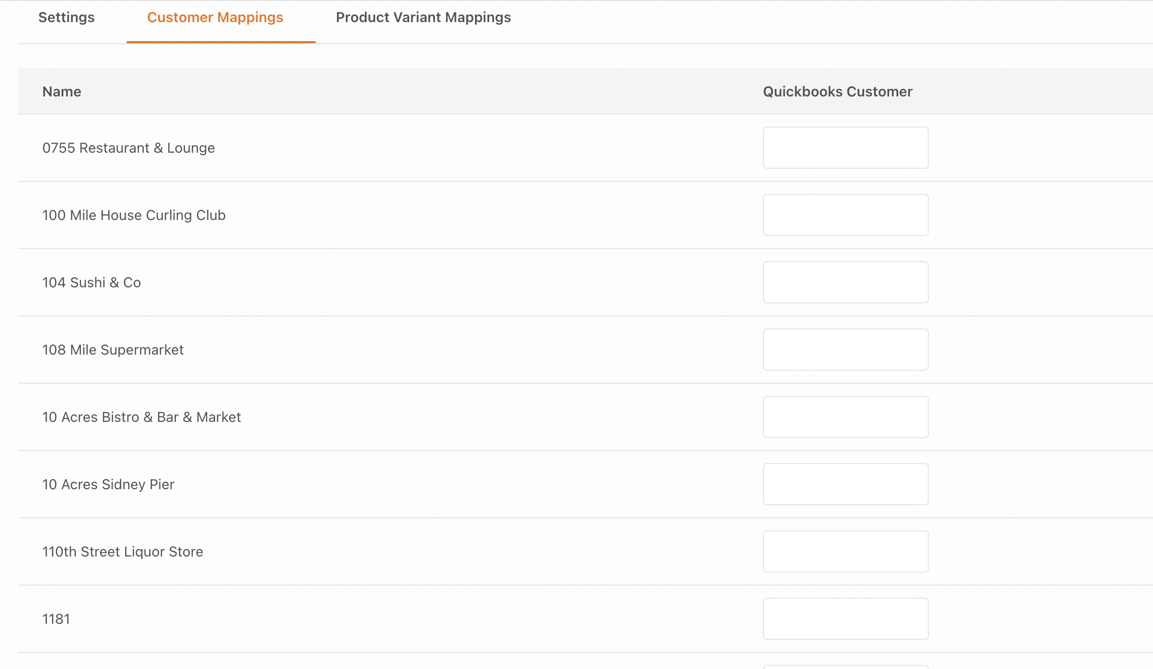Viewport: 1153px width, 669px height.
Task: Click Quickbooks Customer field for 100 Mile House Curling Club
Action: tap(845, 215)
